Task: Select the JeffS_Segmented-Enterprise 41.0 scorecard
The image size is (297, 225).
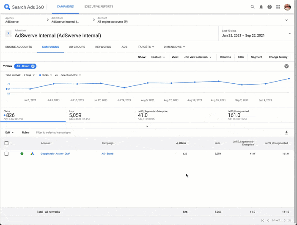Action: click(x=152, y=115)
